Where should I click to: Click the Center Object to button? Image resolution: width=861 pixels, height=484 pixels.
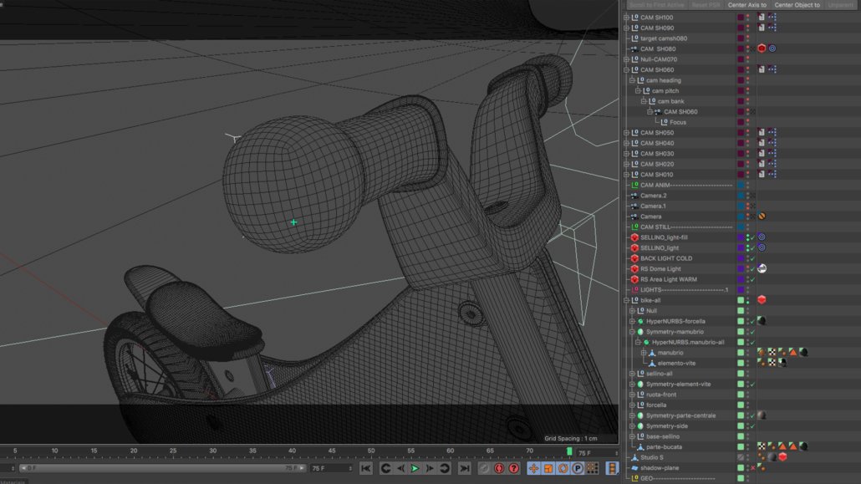pos(797,5)
